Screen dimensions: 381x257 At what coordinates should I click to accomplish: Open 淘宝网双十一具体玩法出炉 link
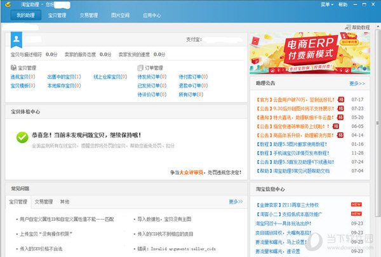pos(283,223)
